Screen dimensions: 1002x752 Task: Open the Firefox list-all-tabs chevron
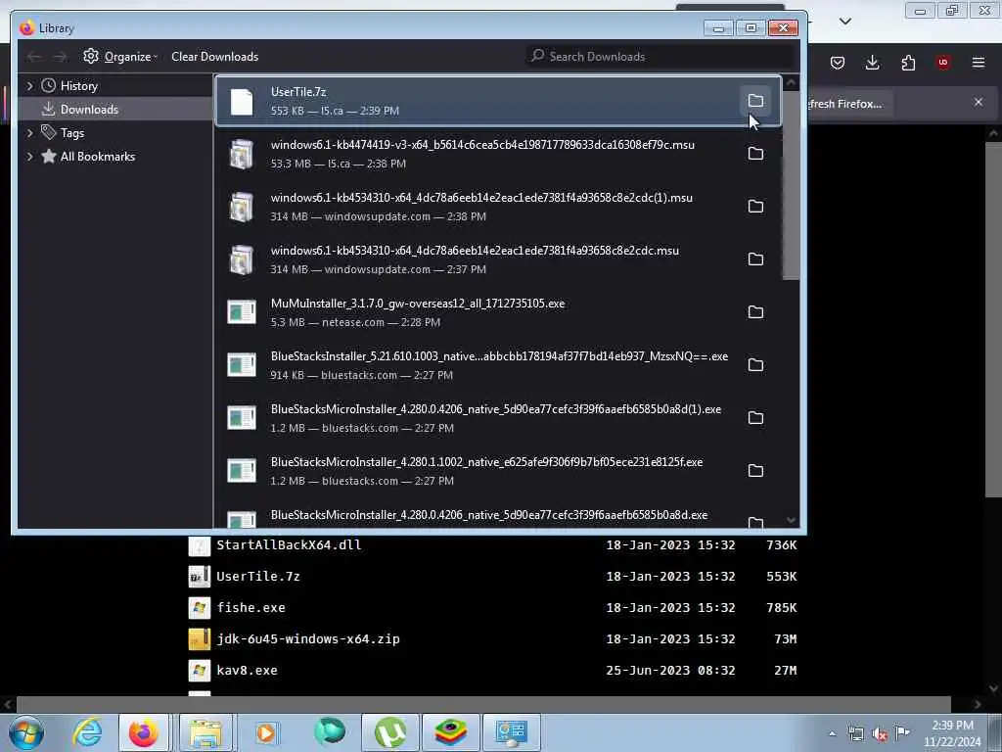click(844, 22)
